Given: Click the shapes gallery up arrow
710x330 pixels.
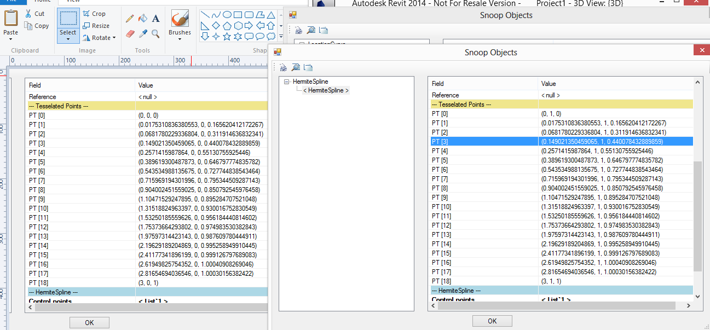Looking at the screenshot, I should click(281, 15).
